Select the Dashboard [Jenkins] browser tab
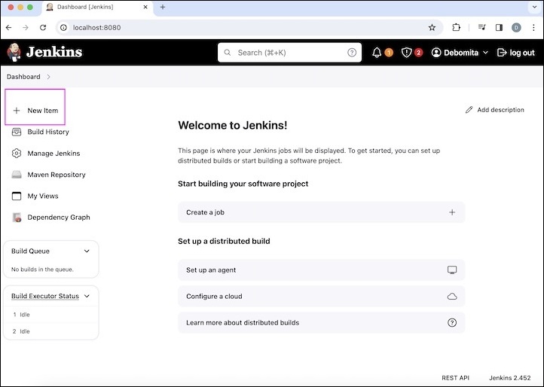544x387 pixels. 98,7
